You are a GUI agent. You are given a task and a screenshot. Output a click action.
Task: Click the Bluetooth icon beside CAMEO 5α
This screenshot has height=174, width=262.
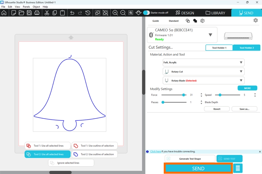[151, 35]
